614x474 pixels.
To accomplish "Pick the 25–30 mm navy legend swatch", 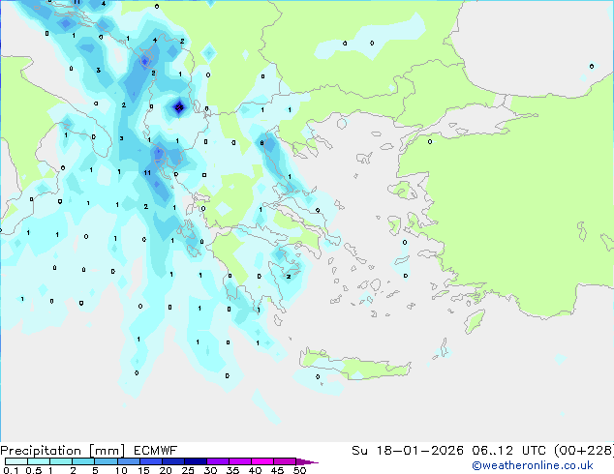I will (x=196, y=461).
